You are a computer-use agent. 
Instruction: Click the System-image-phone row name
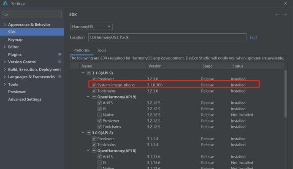pos(116,85)
